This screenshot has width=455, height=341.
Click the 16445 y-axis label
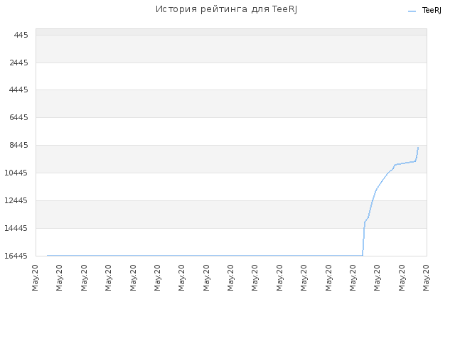point(16,256)
